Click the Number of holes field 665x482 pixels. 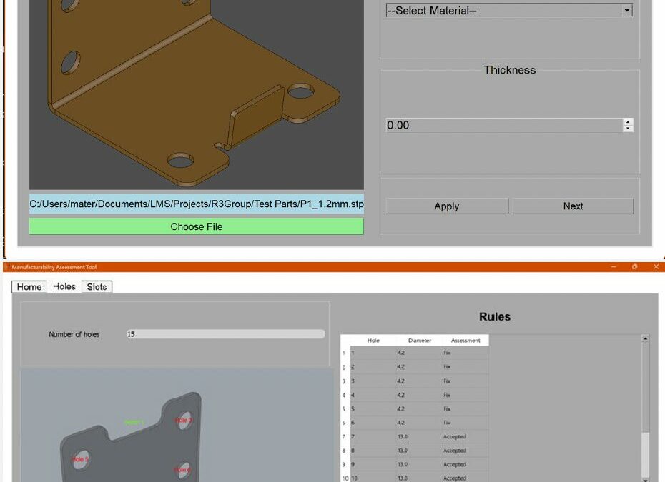pyautogui.click(x=225, y=334)
